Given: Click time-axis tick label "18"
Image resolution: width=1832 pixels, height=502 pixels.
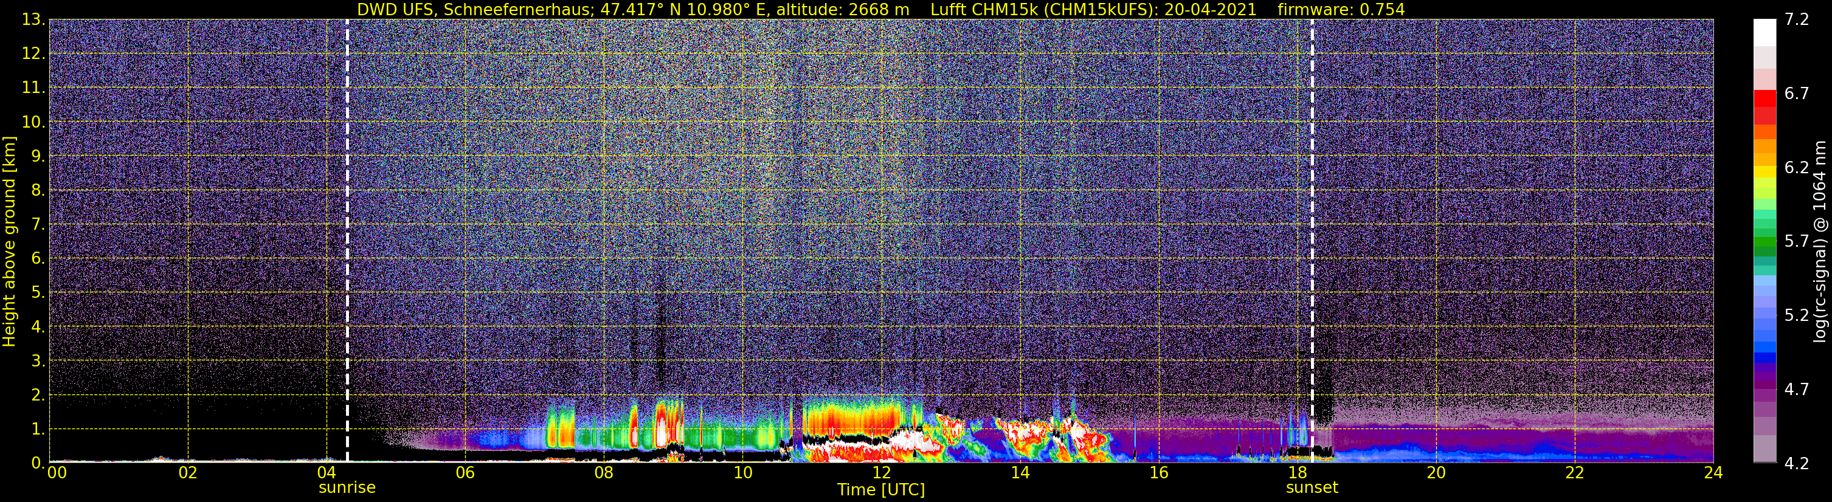Looking at the screenshot, I should point(1297,473).
